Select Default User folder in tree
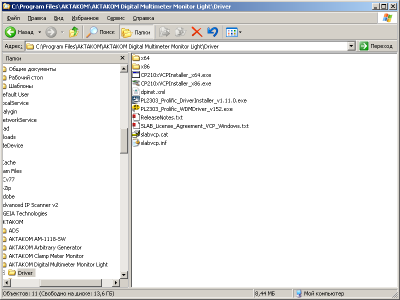Viewport: 400px width, 300px height. tap(16, 94)
